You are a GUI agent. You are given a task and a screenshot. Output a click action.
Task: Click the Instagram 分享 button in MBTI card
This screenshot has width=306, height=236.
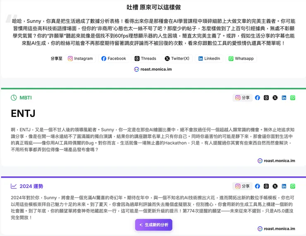(x=242, y=98)
